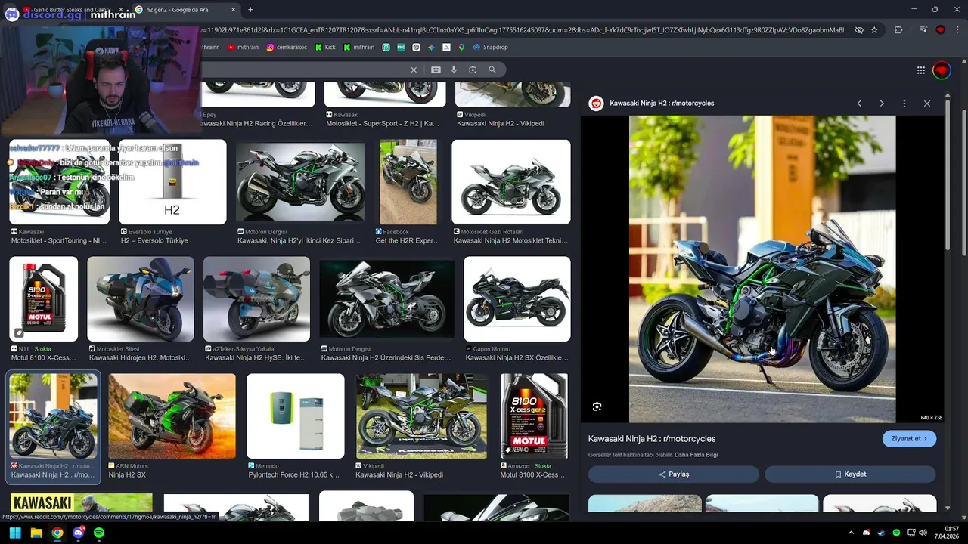Open the Motul 8100 Amazon product thumbnail
This screenshot has height=544, width=968.
[x=534, y=416]
